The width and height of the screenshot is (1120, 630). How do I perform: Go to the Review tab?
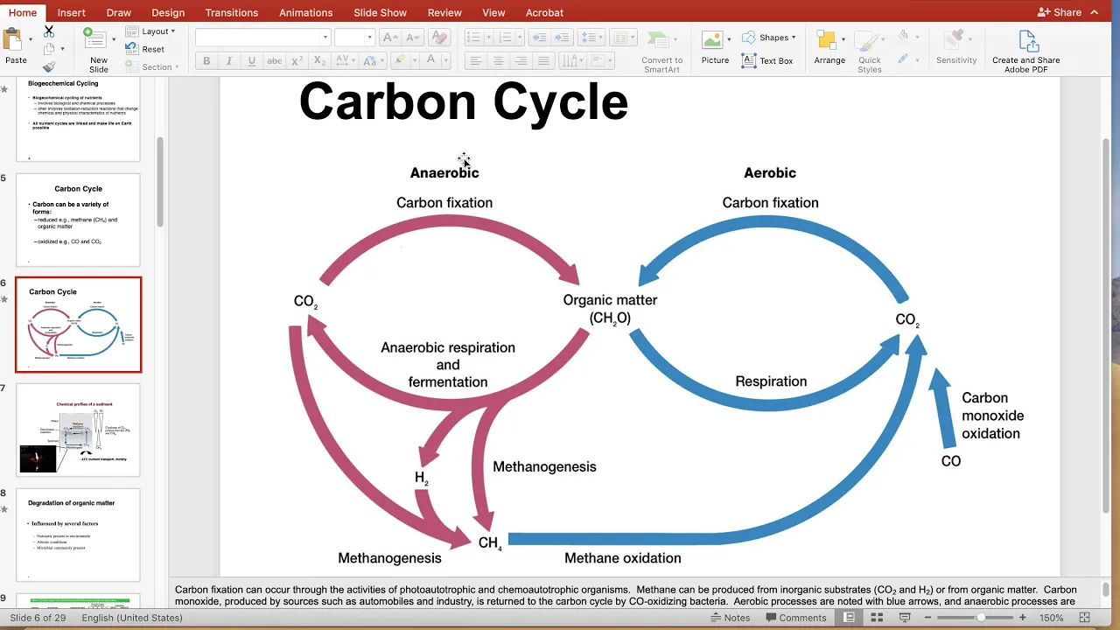pos(444,12)
